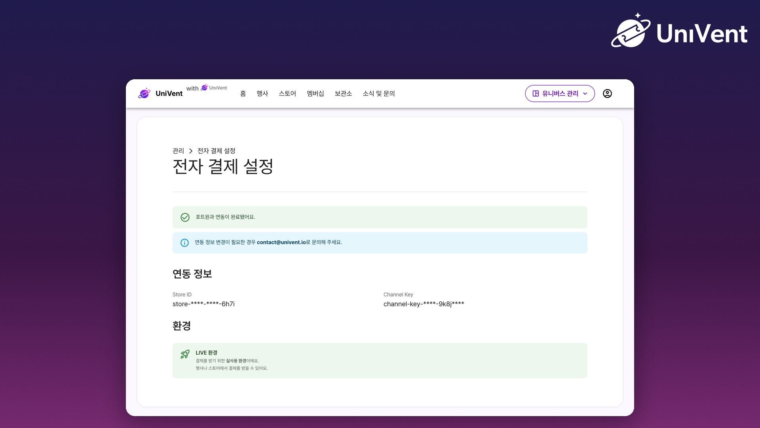Click the UniVent brand name in navbar
The image size is (760, 428).
[x=169, y=94]
